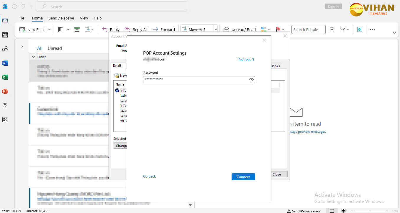Launch Word from the left sidebar
This screenshot has height=213, width=400.
[x=5, y=63]
